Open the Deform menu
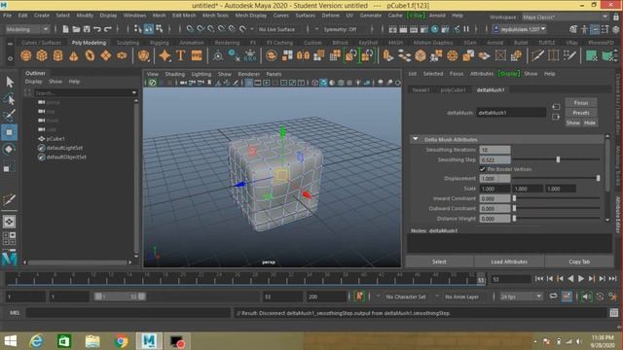This screenshot has width=623, height=350. [x=330, y=16]
